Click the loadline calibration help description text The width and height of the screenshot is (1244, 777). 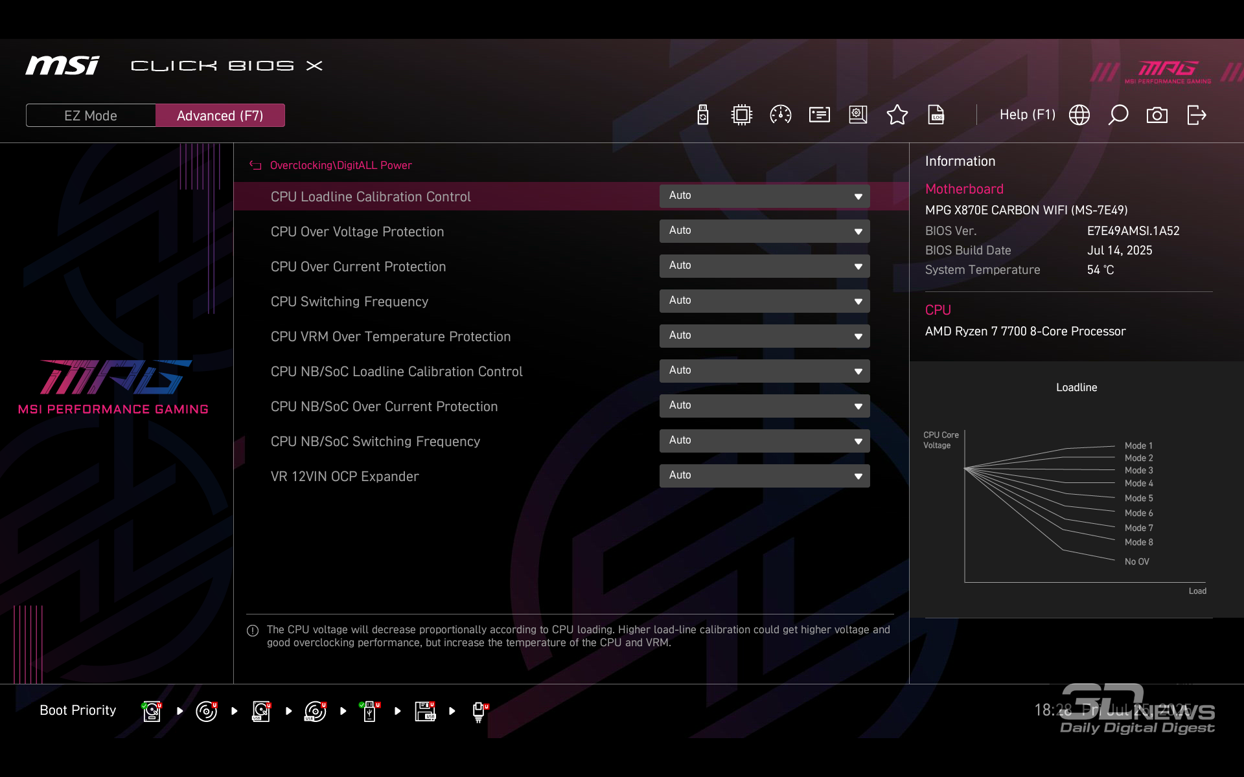click(579, 636)
